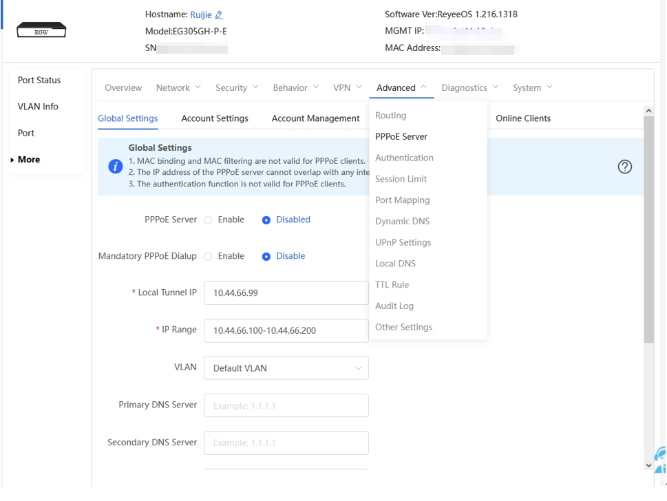Switch to the Account Settings tab

tap(215, 118)
